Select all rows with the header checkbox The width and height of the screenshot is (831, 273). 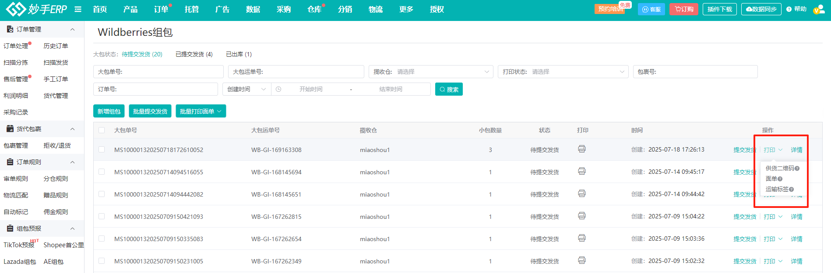point(102,130)
